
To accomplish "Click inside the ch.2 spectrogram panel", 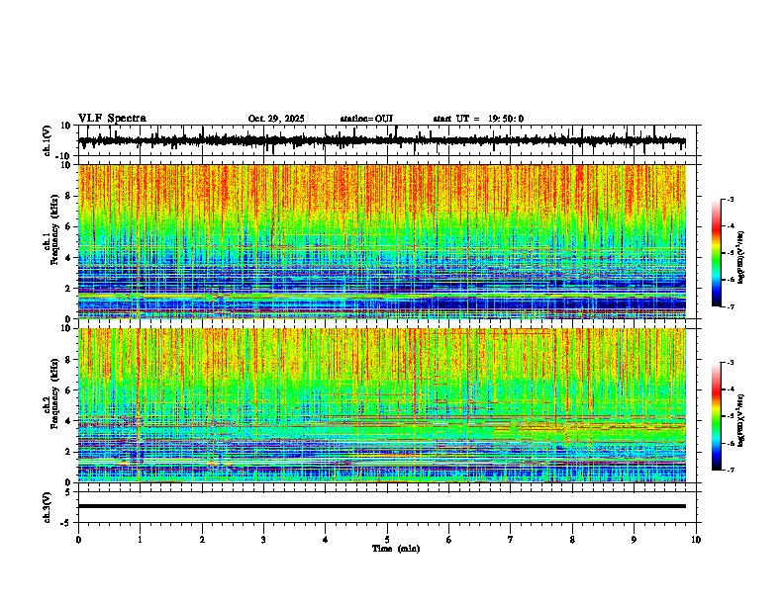I will pyautogui.click(x=382, y=405).
